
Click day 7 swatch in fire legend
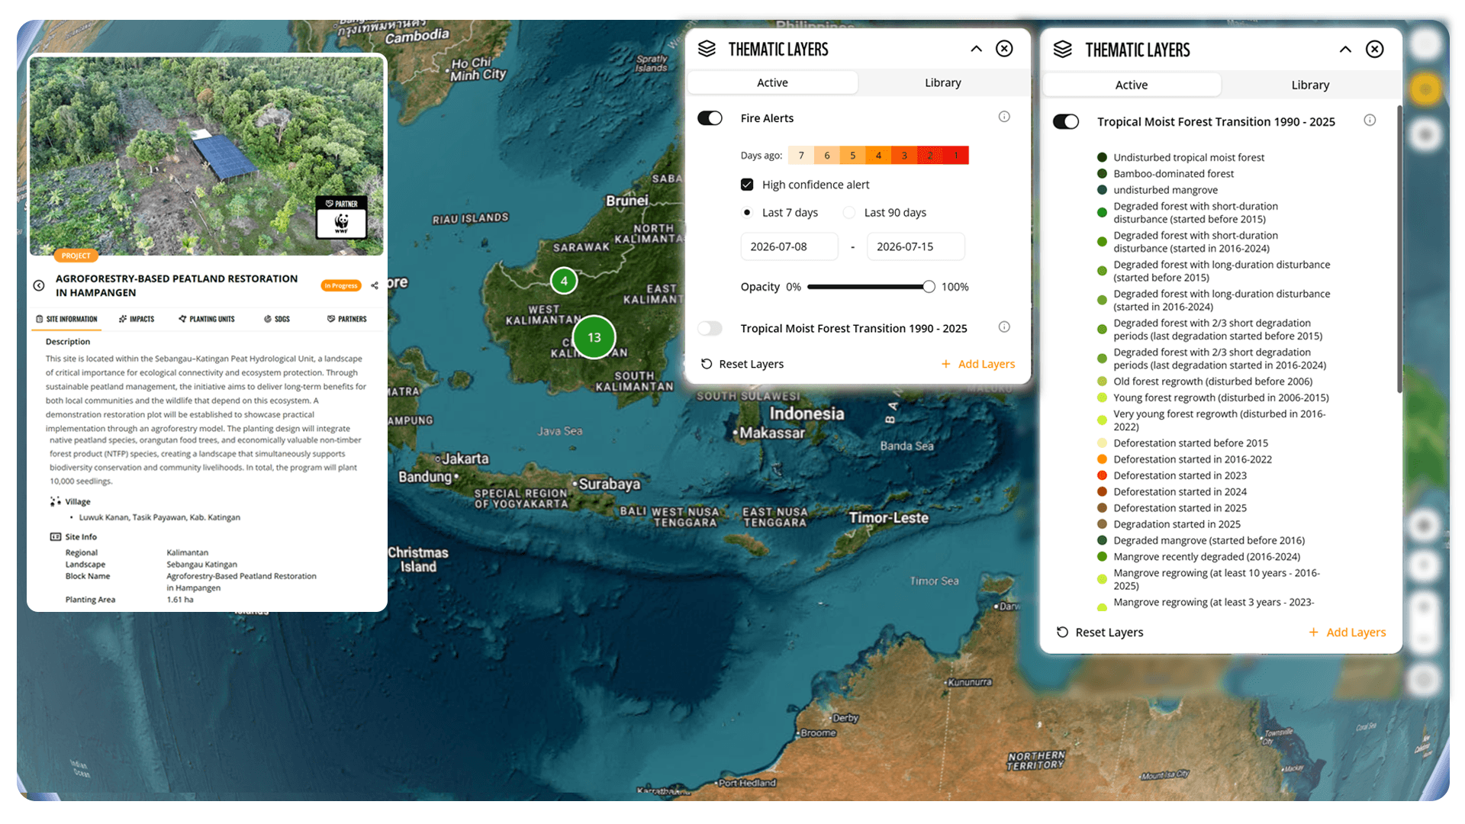[x=801, y=156]
